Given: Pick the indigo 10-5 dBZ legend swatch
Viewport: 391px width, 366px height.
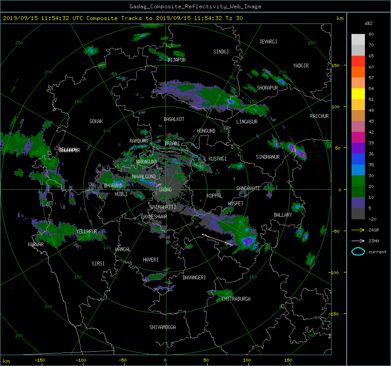Looking at the screenshot, I should [x=358, y=203].
